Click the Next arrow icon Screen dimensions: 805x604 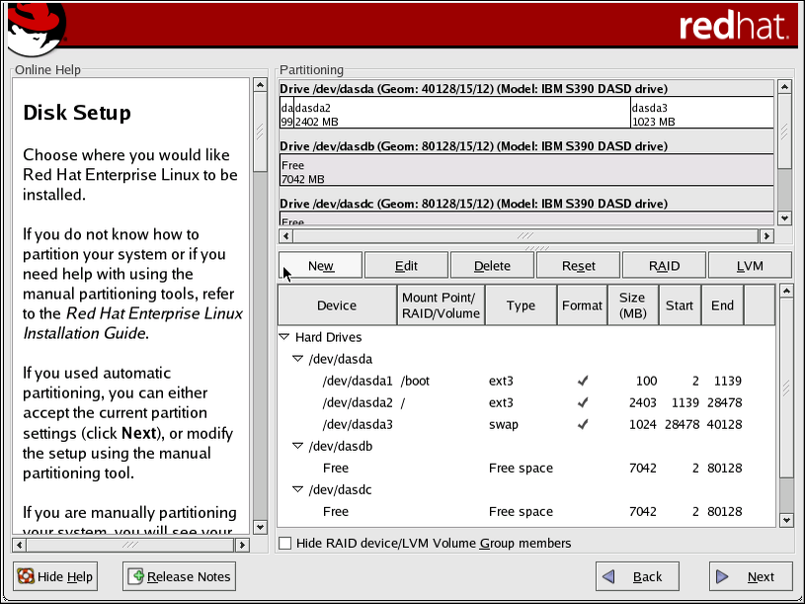pos(723,576)
